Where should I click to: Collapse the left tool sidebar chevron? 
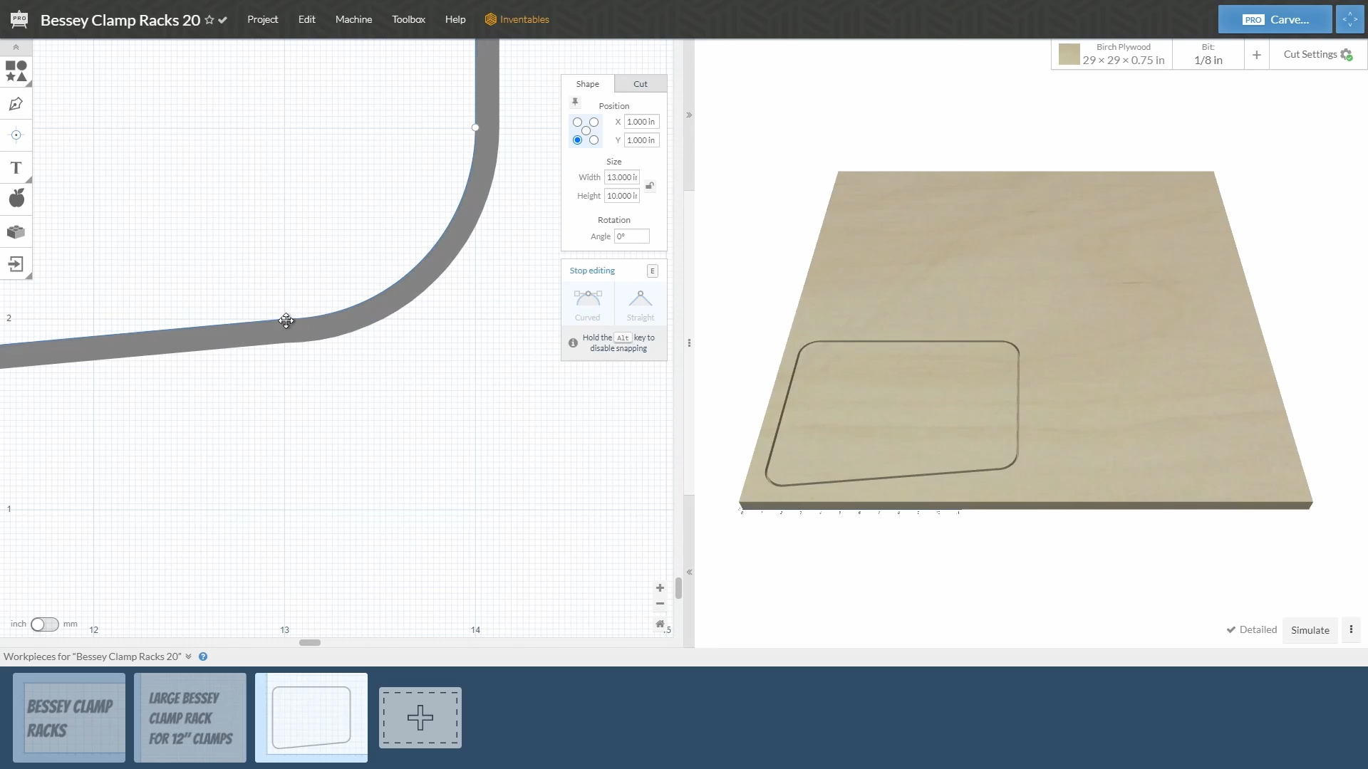16,47
